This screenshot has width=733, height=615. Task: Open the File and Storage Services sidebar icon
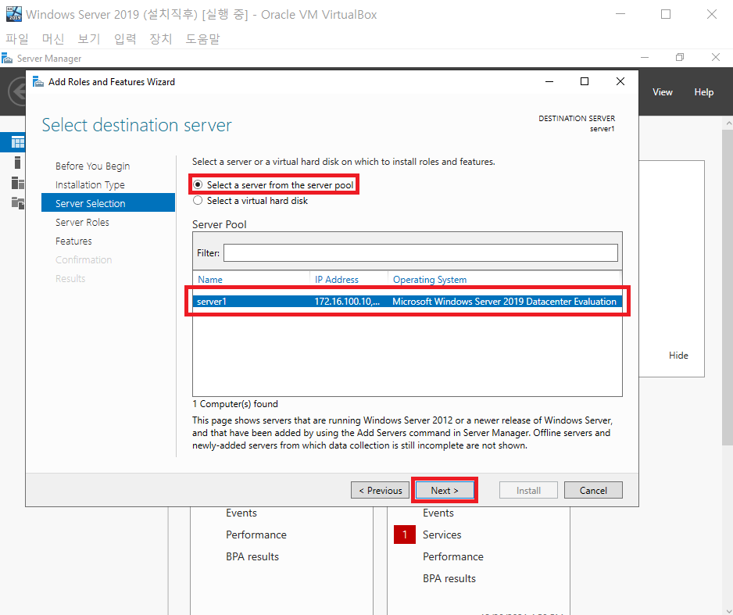(17, 203)
